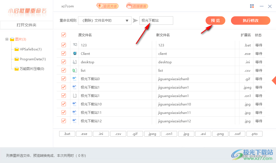Click the 状态 column header

pyautogui.click(x=258, y=35)
